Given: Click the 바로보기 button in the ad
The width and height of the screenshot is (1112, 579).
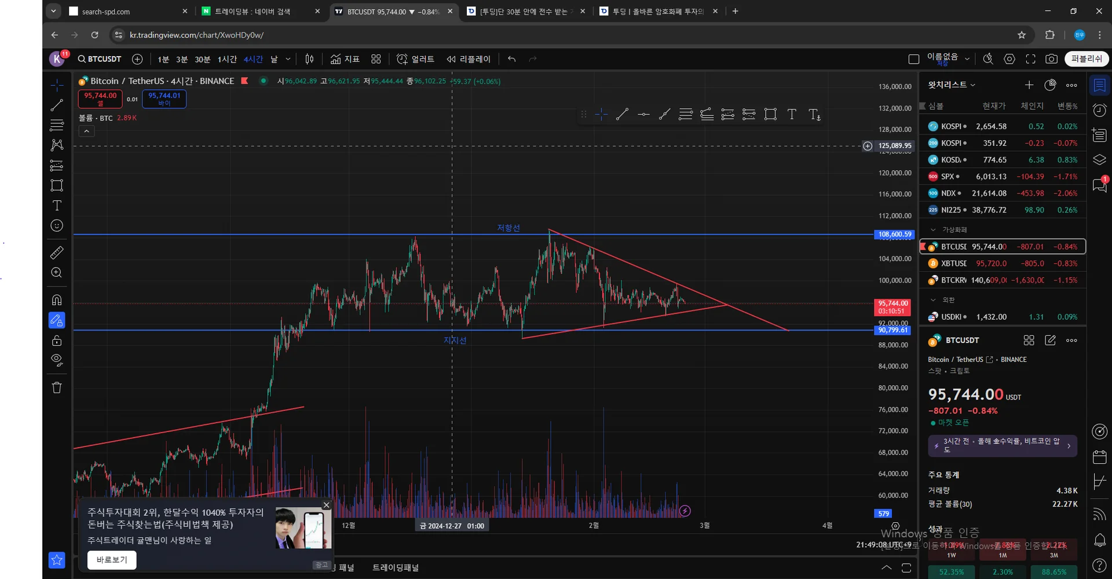Looking at the screenshot, I should [112, 560].
